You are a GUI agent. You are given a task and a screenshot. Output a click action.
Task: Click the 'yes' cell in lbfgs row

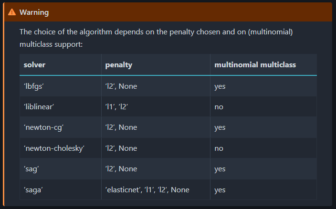263,86
